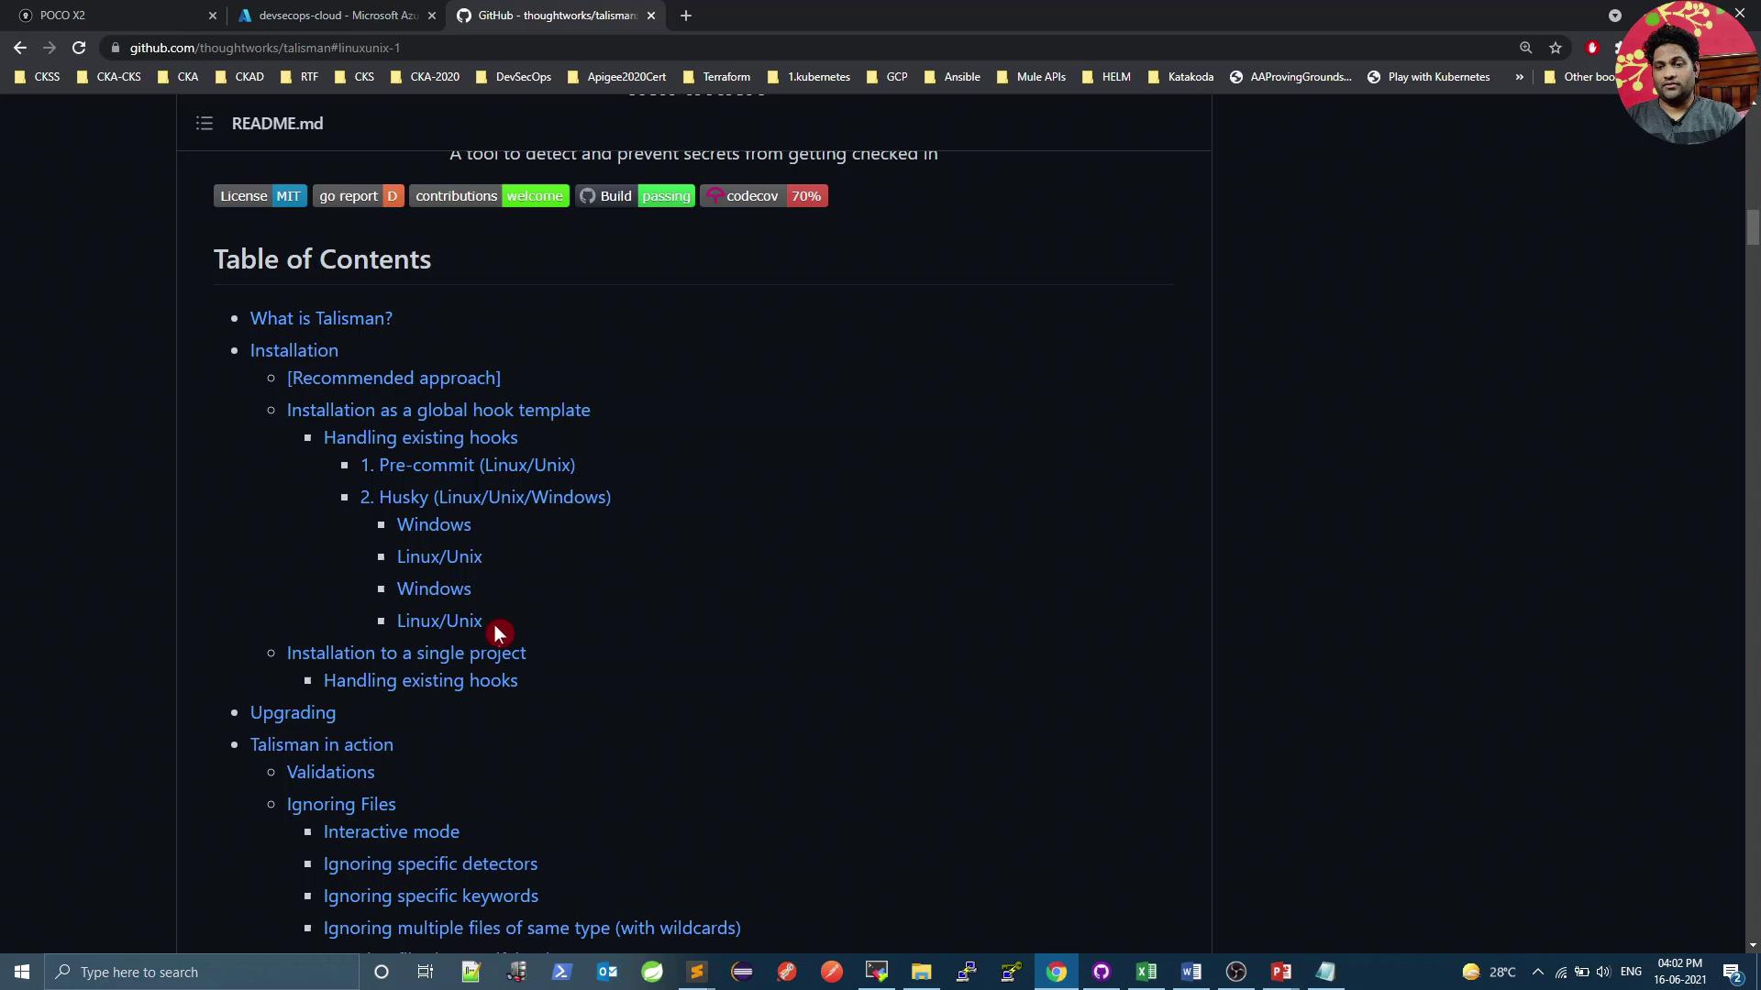Open 'Ignoring specific detectors' link
Image resolution: width=1761 pixels, height=990 pixels.
430,863
